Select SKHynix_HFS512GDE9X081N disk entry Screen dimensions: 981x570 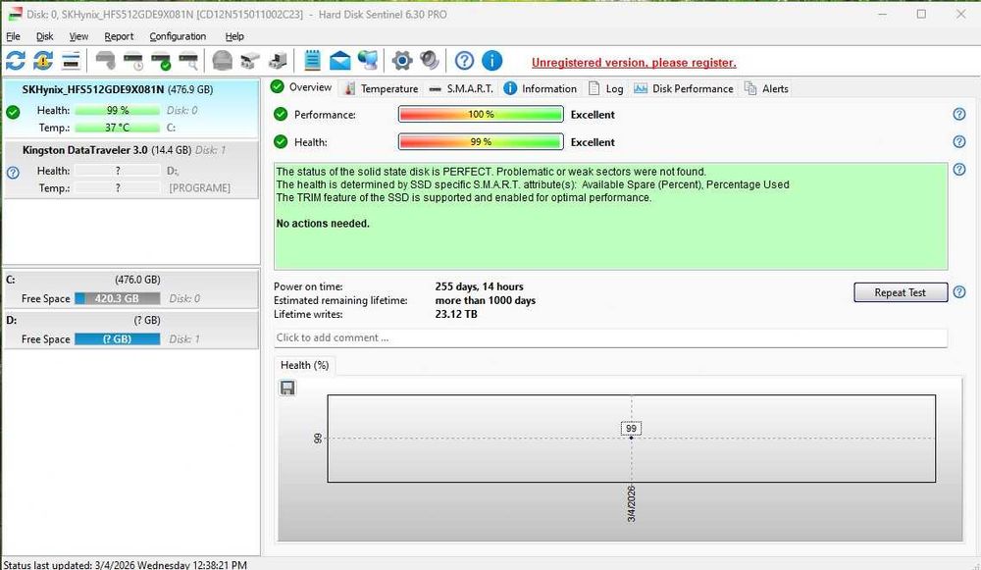coord(130,108)
